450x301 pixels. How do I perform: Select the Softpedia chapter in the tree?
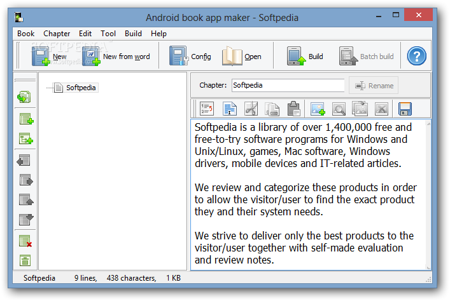76,88
